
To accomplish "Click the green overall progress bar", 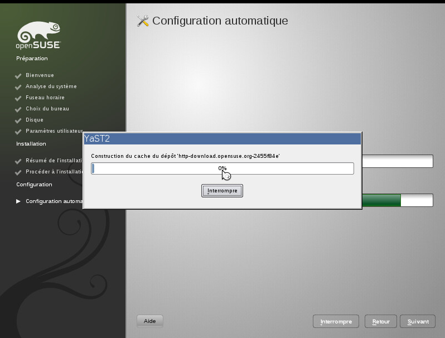I will click(x=397, y=200).
